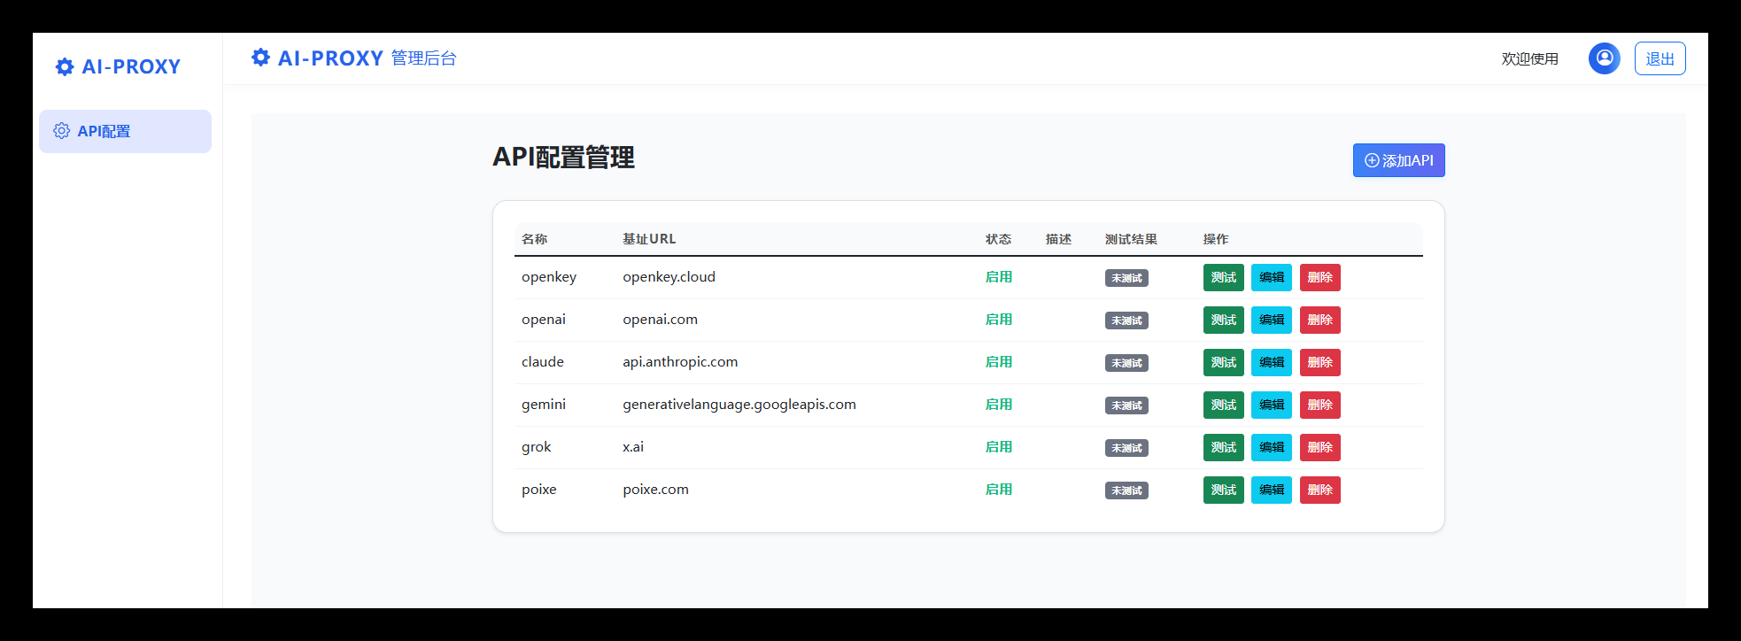The width and height of the screenshot is (1741, 641).
Task: Select the poixe.com URL cell
Action: pos(655,490)
